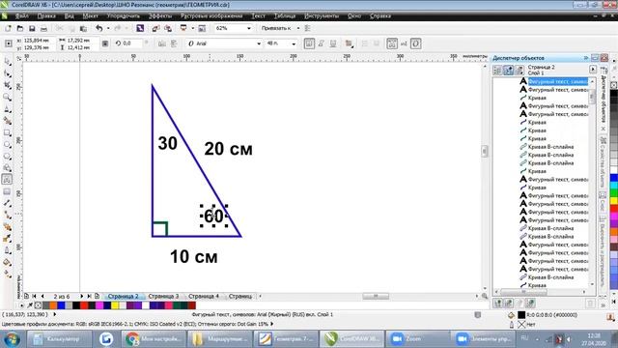
Task: Select the Eyedropper tool
Action: click(x=7, y=239)
